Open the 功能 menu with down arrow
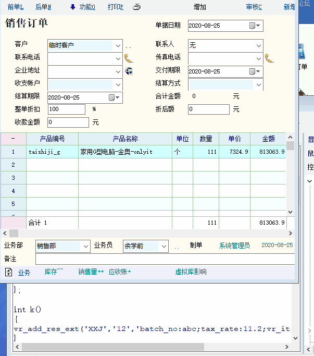The width and height of the screenshot is (314, 356). click(82, 7)
